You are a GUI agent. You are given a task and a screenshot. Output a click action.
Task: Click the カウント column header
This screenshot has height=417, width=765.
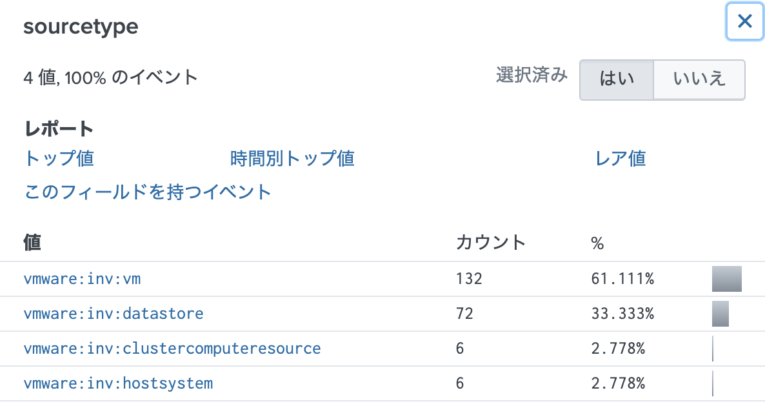point(490,243)
